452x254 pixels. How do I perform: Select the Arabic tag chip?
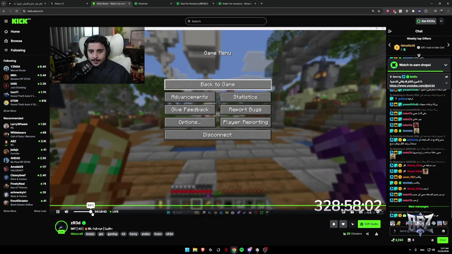pyautogui.click(x=90, y=234)
